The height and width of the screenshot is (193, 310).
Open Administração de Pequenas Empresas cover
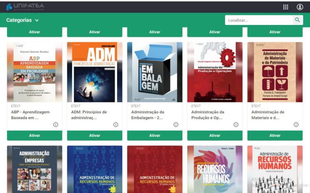[x=35, y=169]
